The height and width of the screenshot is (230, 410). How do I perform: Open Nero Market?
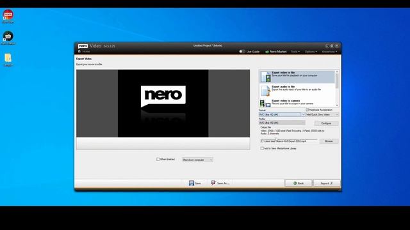pyautogui.click(x=276, y=52)
